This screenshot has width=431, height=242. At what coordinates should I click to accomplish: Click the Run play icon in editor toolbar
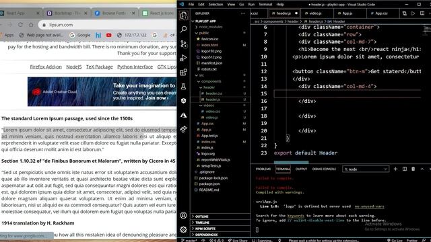coord(413,13)
